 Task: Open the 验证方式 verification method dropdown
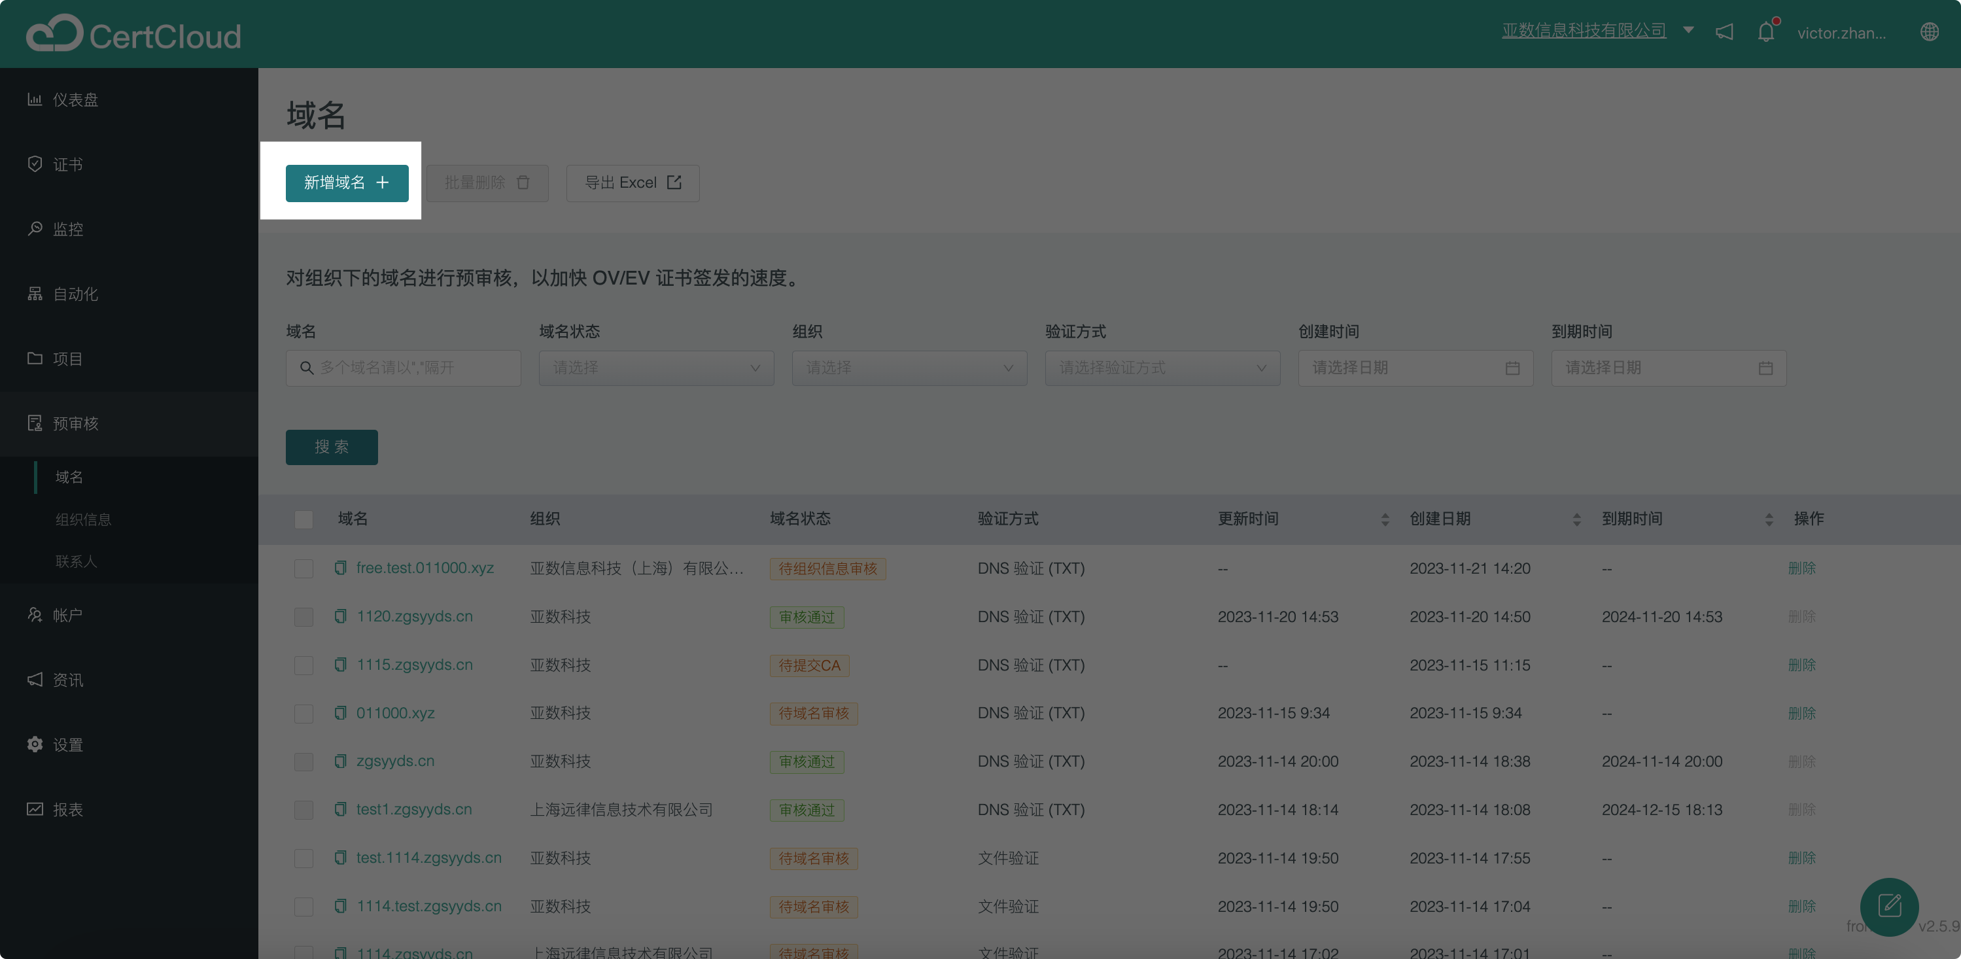coord(1162,368)
